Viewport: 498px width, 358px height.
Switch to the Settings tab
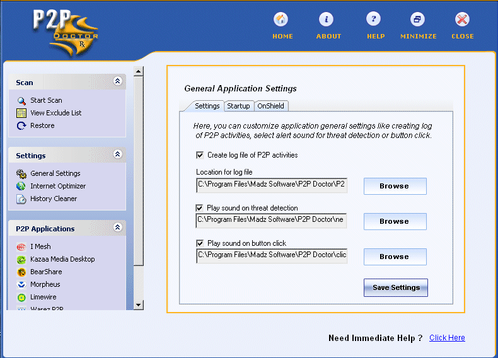pos(207,106)
